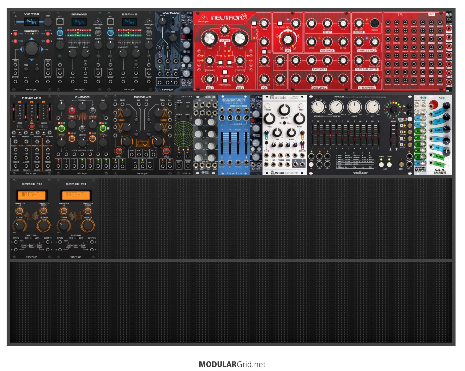Screen dimensions: 465x371
Task: Click the meloDICER RHYTHM dice button
Action: (x=381, y=165)
